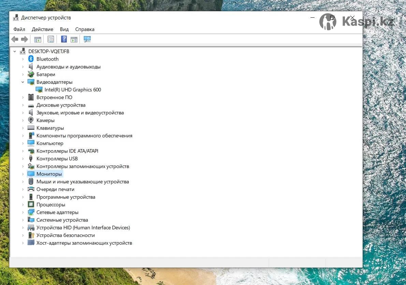Click the Батареи battery icon
The height and width of the screenshot is (285, 406).
click(31, 74)
